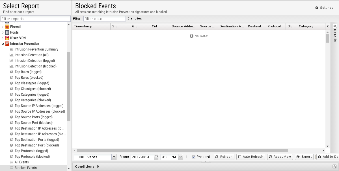Open the Settings gear icon
The height and width of the screenshot is (171, 339).
(317, 8)
